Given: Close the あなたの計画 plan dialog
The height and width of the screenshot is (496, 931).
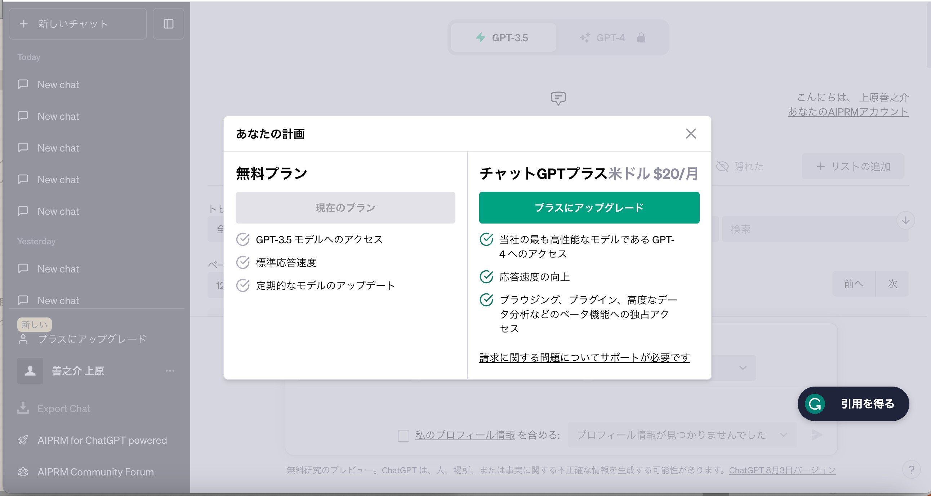Looking at the screenshot, I should pyautogui.click(x=691, y=134).
